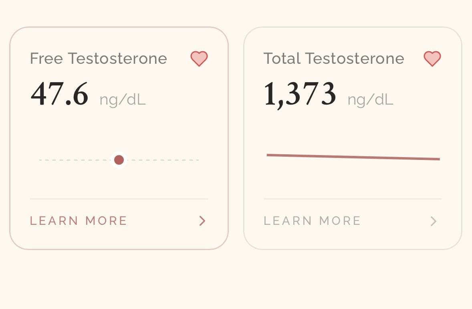Open the Free Testosterone Learn More chevron
The image size is (472, 309).
pyautogui.click(x=202, y=221)
